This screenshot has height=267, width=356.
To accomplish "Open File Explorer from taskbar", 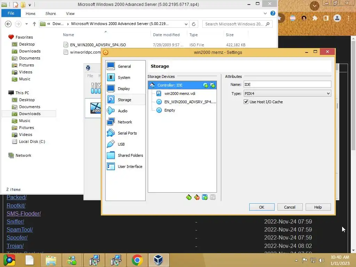I will click(x=51, y=260).
